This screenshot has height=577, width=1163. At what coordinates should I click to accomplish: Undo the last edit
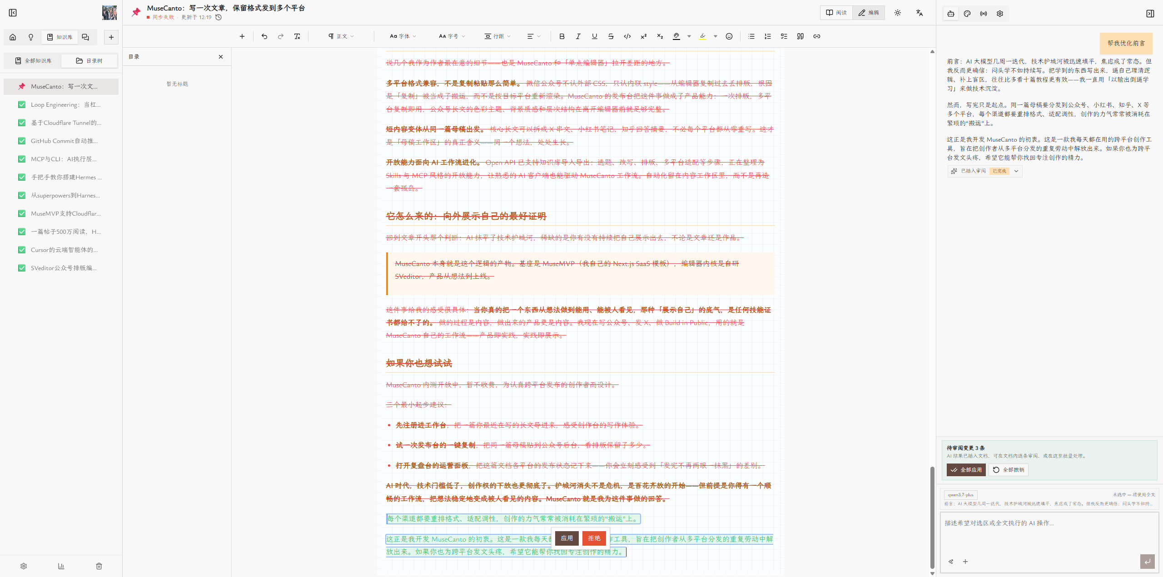[x=264, y=36]
